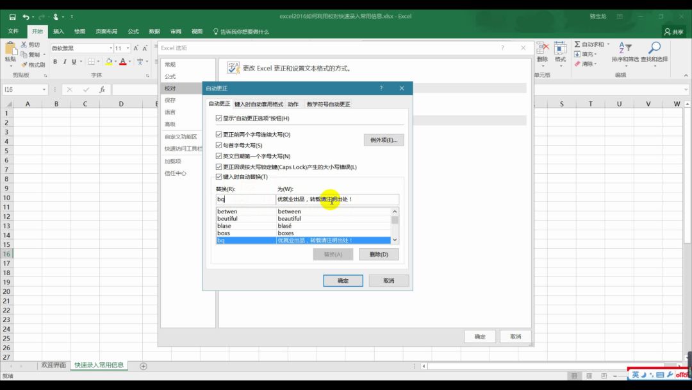
Task: Uncheck 显示"自动更正选项"按钮 checkbox
Action: point(219,119)
